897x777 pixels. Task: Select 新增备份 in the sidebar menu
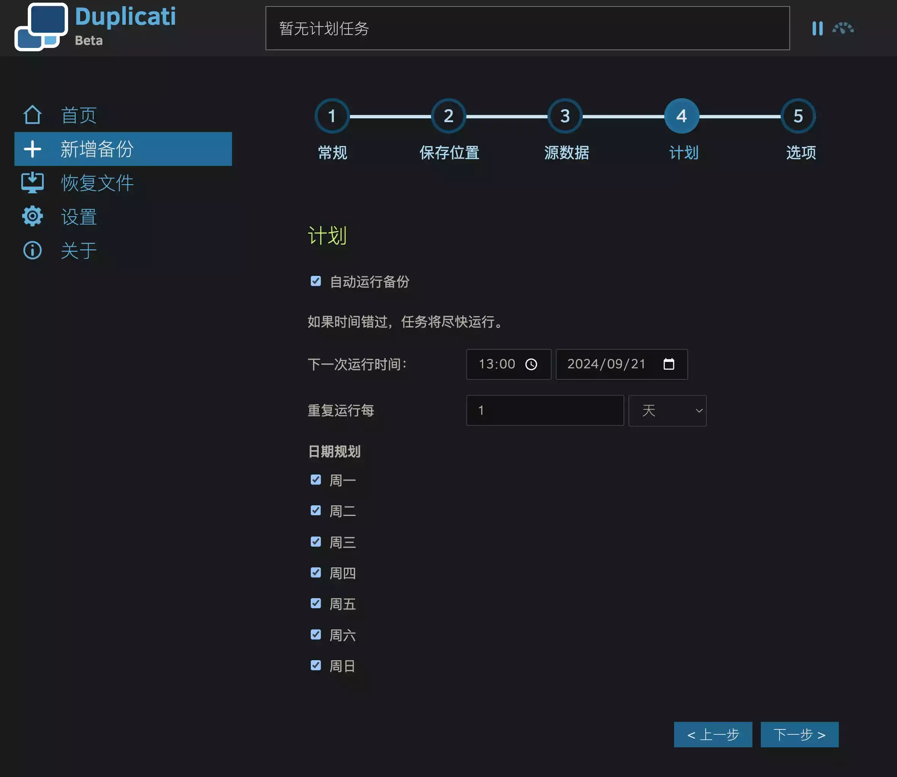tap(123, 149)
